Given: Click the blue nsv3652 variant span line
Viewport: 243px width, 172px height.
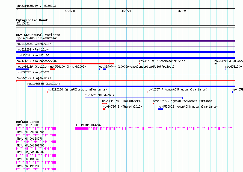Looking at the screenshot, I should click(x=134, y=98).
